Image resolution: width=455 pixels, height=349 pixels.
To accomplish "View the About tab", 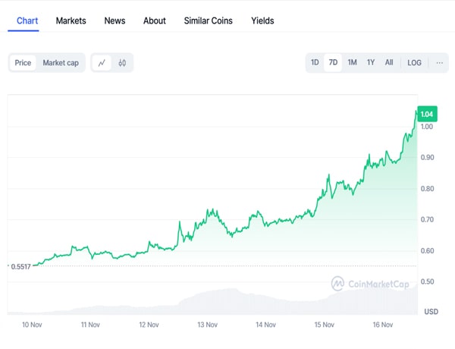I will (155, 21).
